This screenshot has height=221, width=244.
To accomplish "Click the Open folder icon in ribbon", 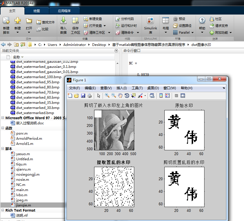I will pyautogui.click(x=29, y=21).
